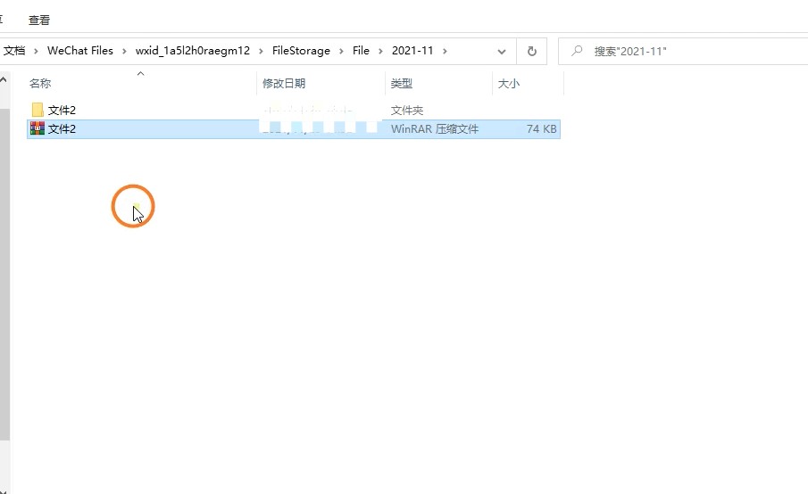The image size is (808, 494).
Task: Navigate to WeChat Files in the breadcrumb
Action: [80, 51]
